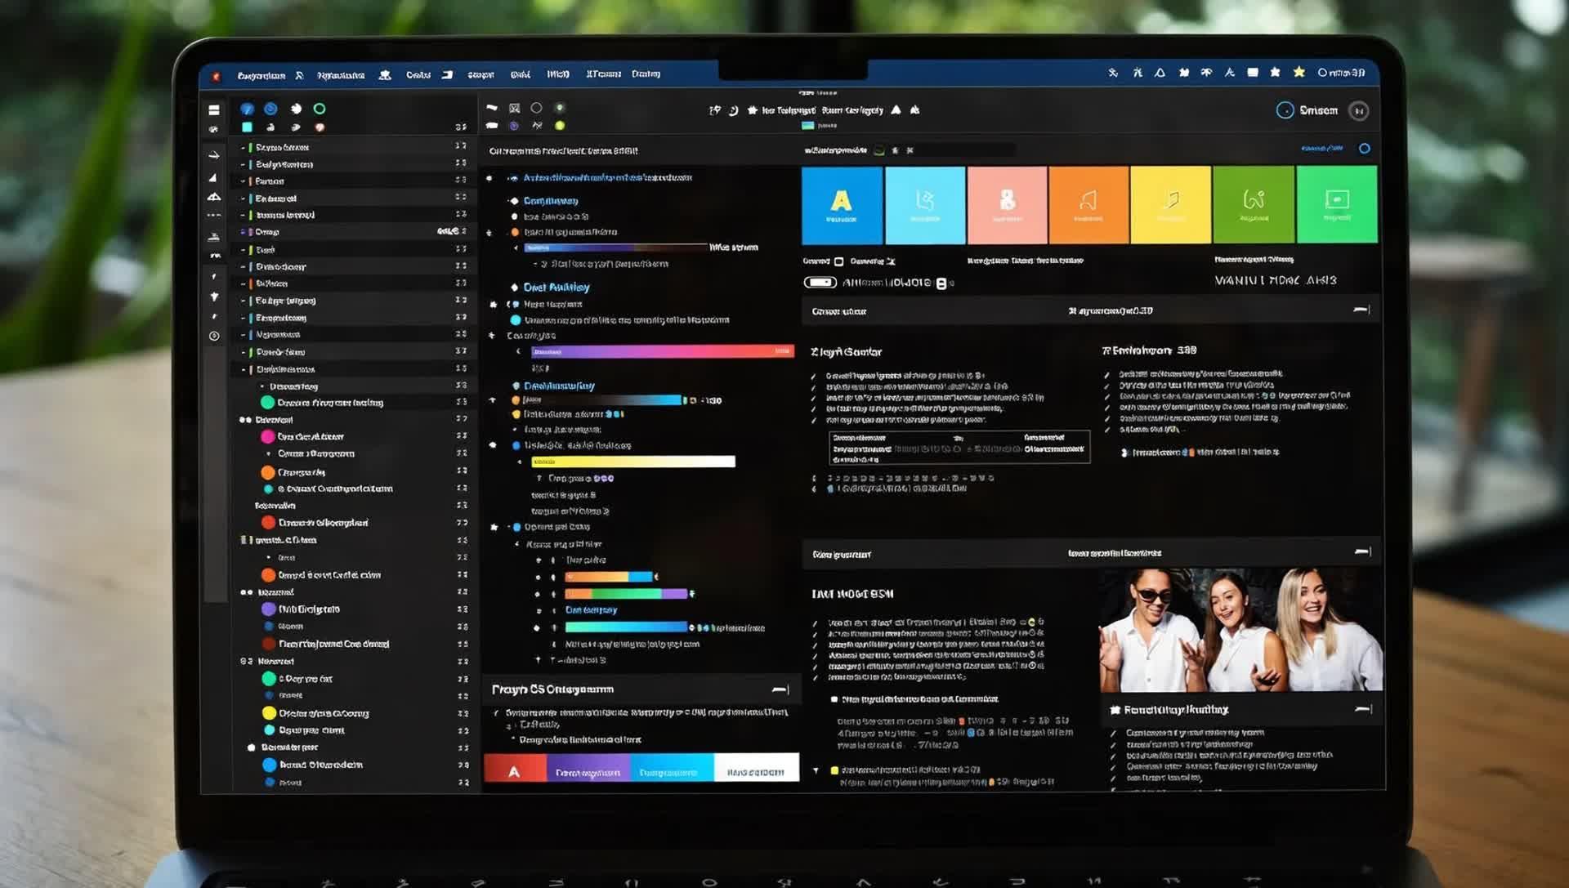Choose the orange tile
The height and width of the screenshot is (888, 1569).
1088,205
